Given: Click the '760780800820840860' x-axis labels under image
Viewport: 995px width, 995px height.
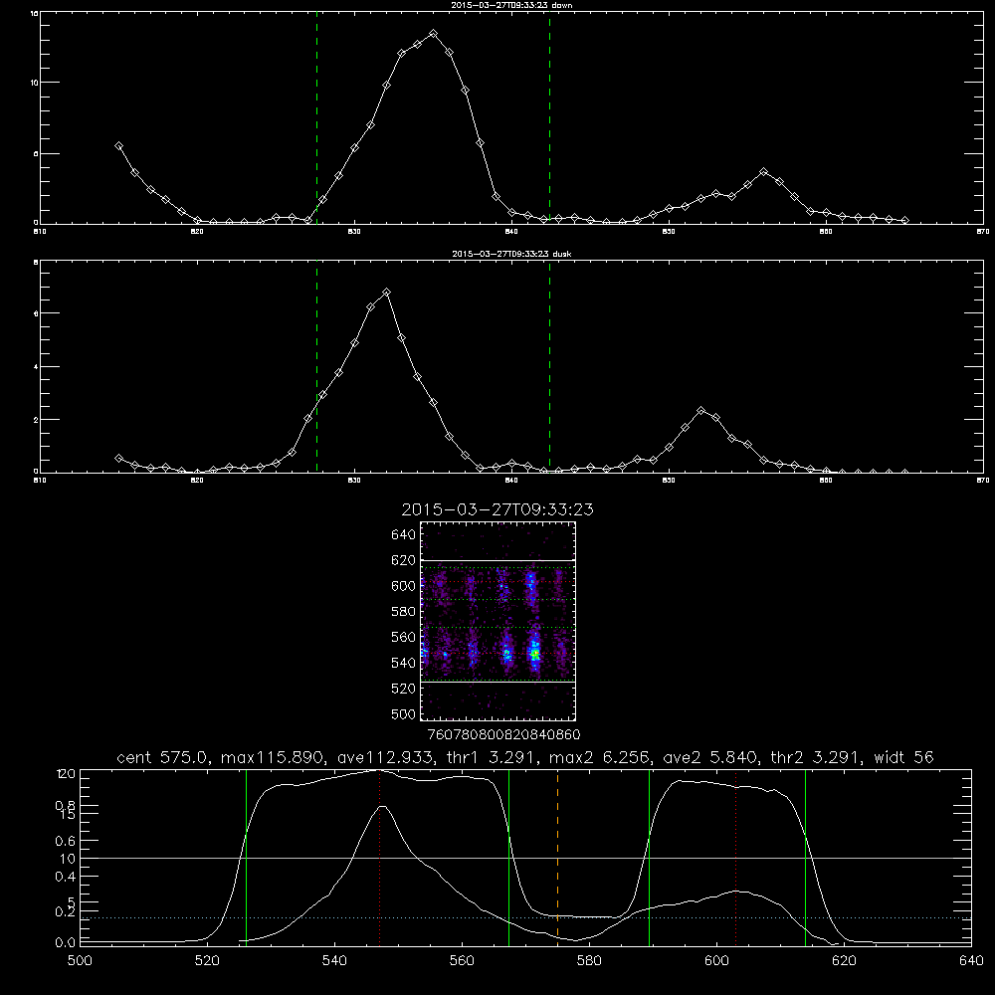Looking at the screenshot, I should [x=504, y=735].
